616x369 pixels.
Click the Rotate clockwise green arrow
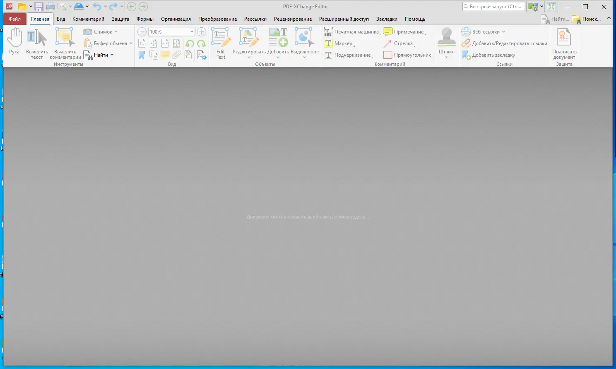[x=202, y=43]
